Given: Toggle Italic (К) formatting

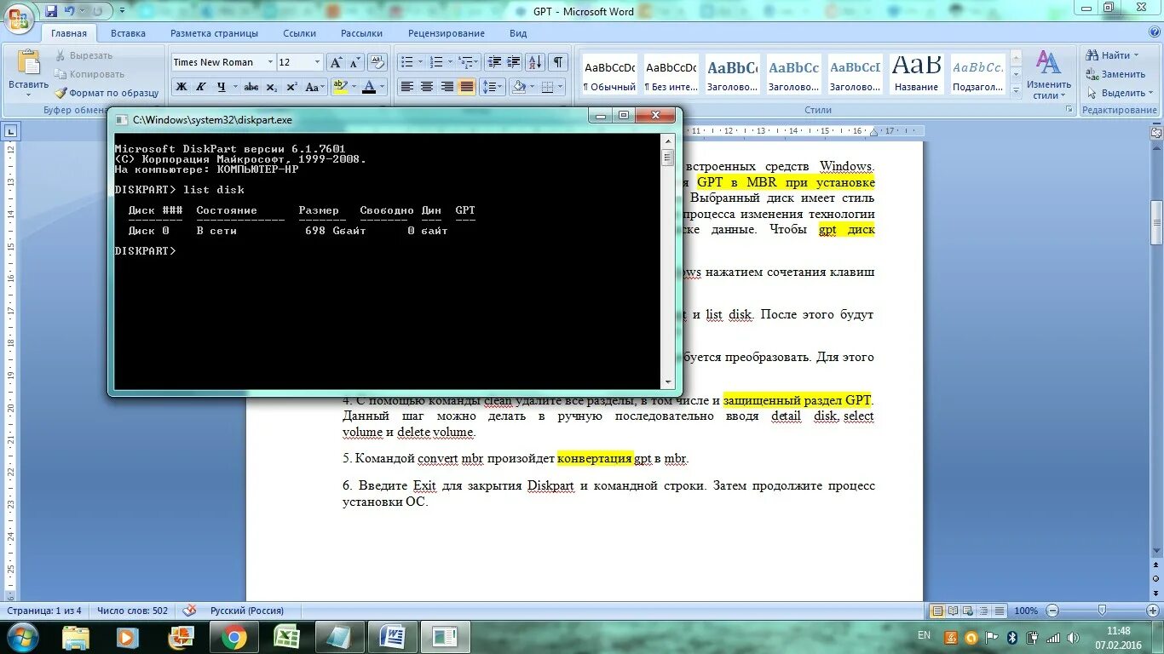Looking at the screenshot, I should tap(201, 87).
